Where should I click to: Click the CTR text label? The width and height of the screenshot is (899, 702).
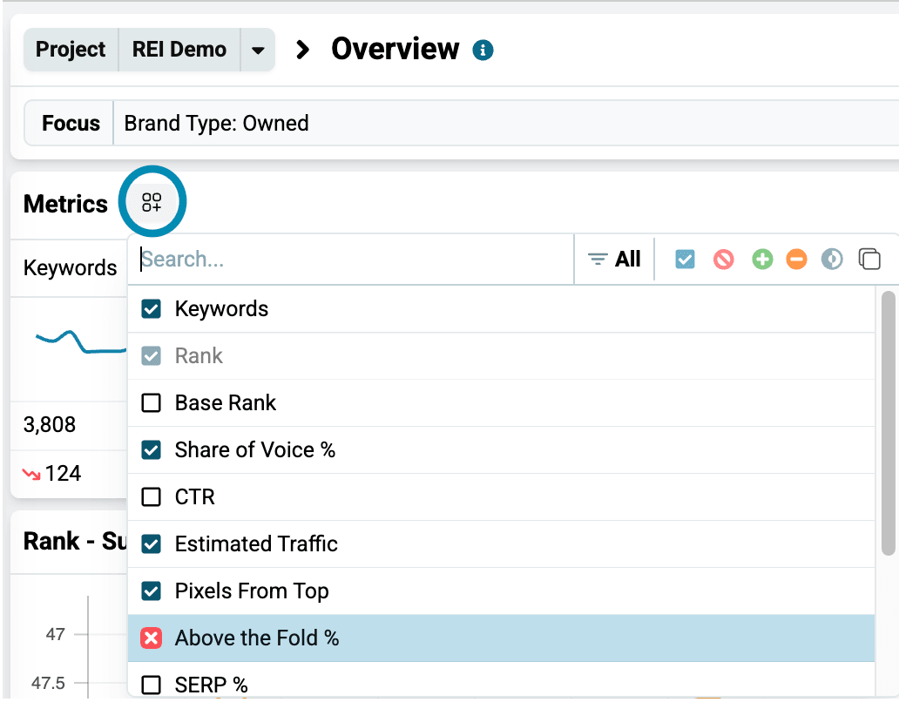pyautogui.click(x=195, y=496)
